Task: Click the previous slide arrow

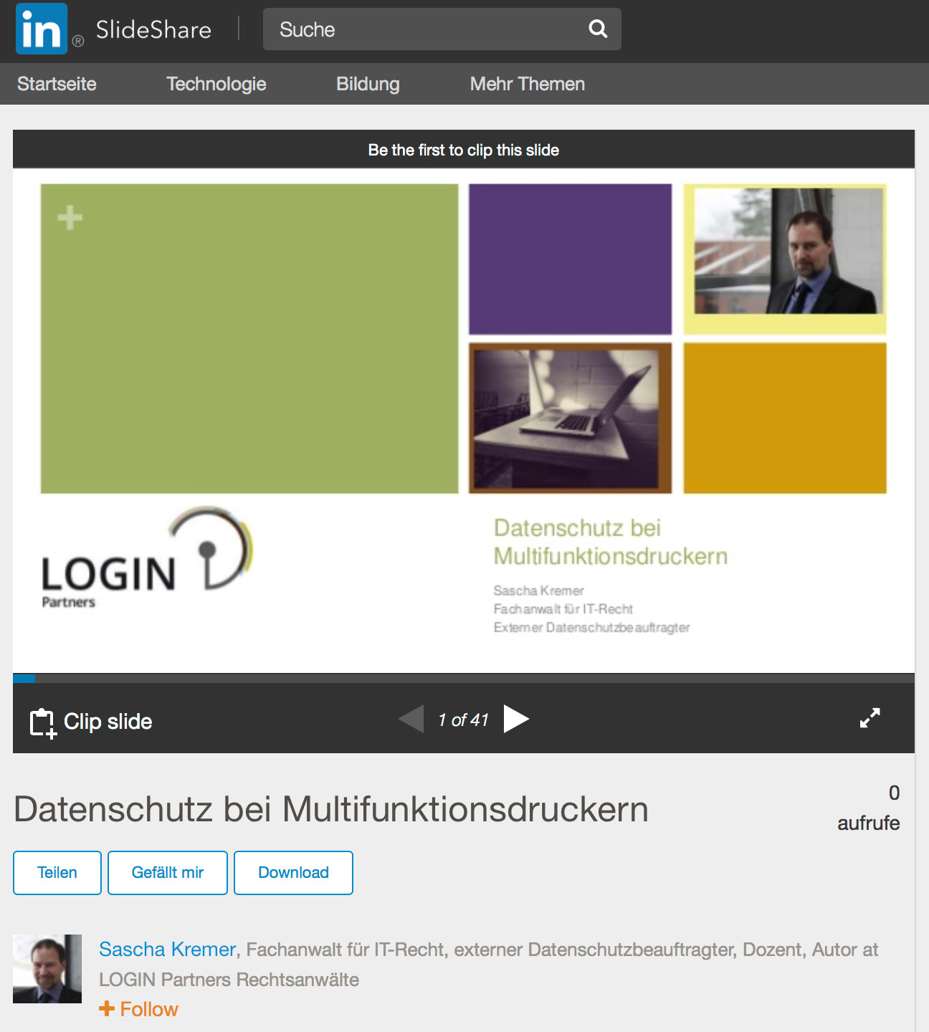Action: click(411, 719)
